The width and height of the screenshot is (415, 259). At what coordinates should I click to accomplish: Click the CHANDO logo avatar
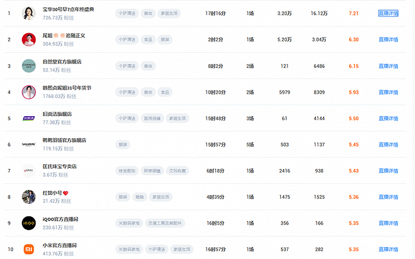tap(29, 66)
